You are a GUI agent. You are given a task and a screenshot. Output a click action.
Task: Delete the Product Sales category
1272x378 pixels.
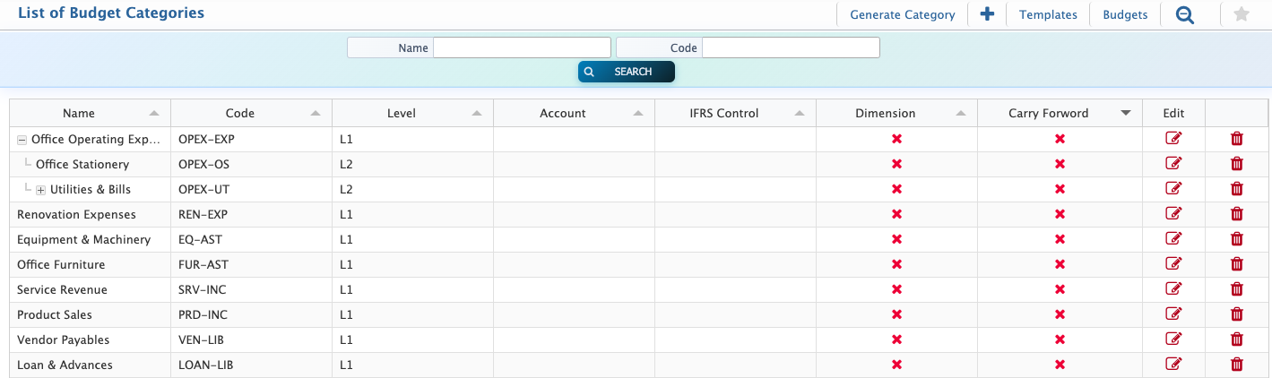coord(1237,314)
